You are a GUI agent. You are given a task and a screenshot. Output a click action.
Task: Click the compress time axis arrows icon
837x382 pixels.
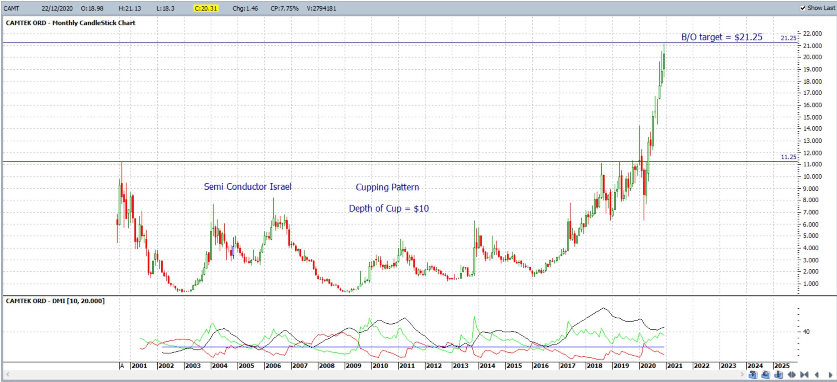coord(804,375)
